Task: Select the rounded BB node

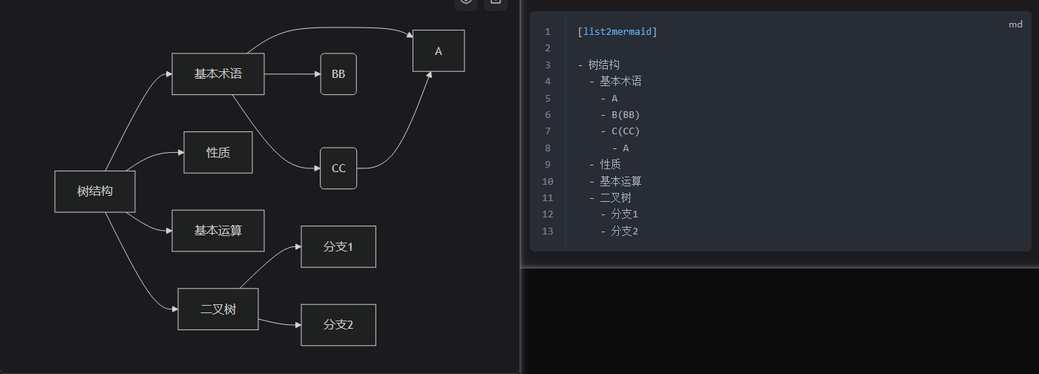Action: 338,74
